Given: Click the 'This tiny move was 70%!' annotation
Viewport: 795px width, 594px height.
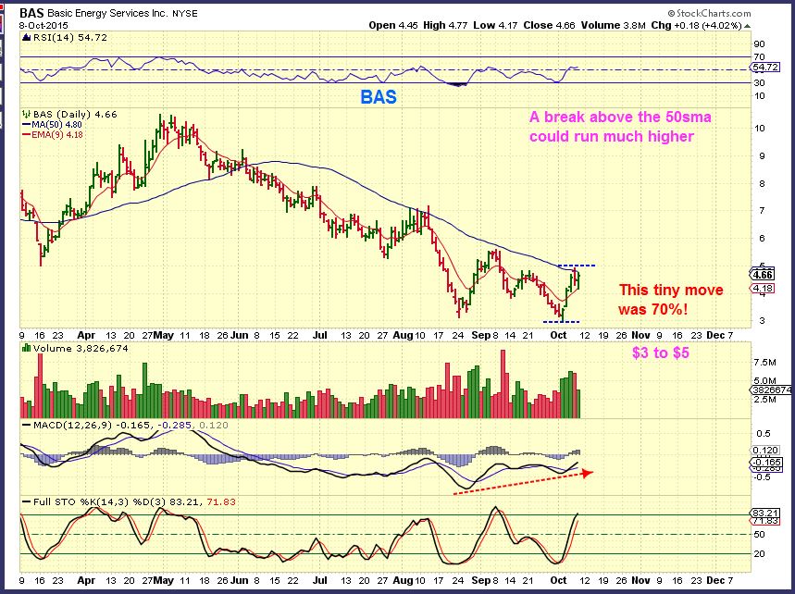Looking at the screenshot, I should (x=671, y=299).
